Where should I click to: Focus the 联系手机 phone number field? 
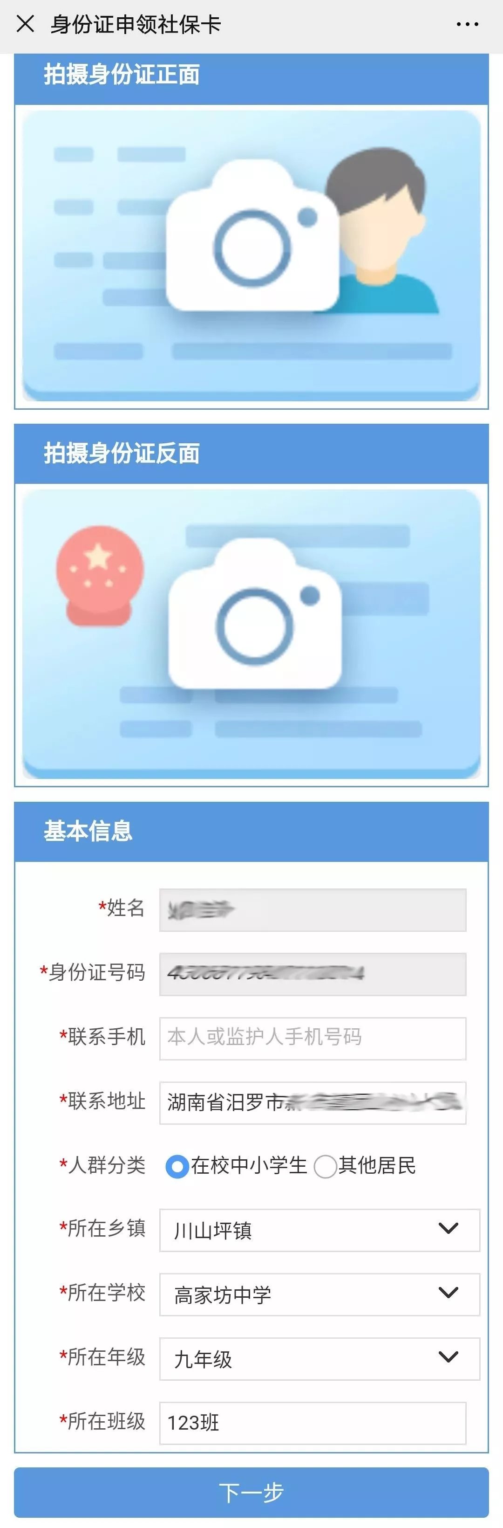[x=313, y=1038]
